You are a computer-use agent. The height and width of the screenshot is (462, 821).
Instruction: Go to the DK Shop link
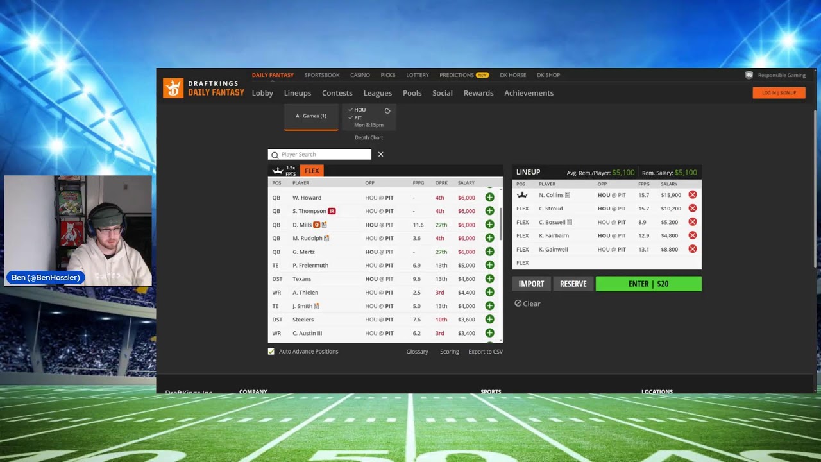point(548,75)
